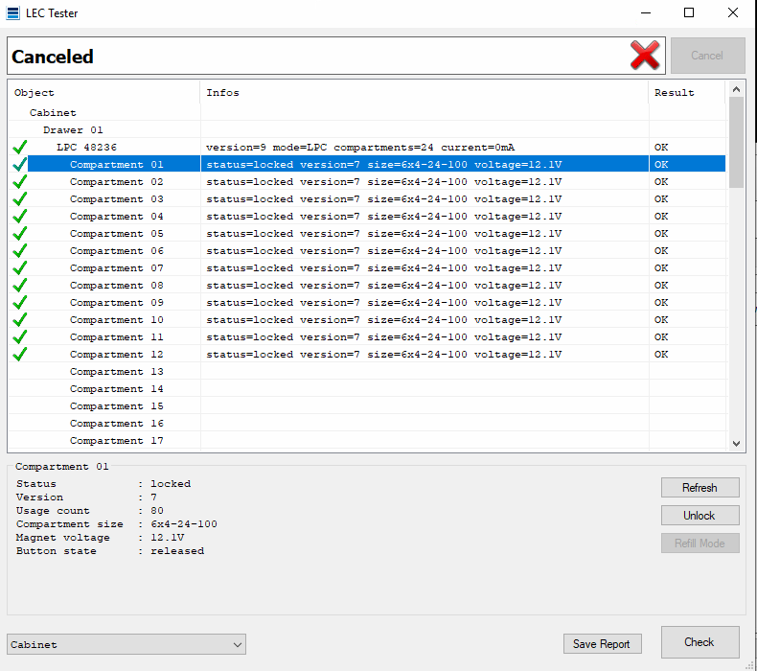Click the checkmark icon for Compartment 02
Screen dimensions: 757x671
point(20,181)
